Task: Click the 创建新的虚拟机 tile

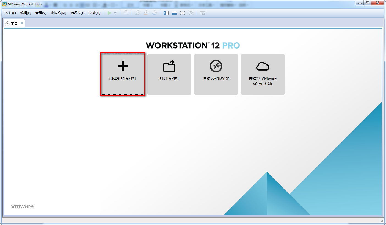Action: 123,74
